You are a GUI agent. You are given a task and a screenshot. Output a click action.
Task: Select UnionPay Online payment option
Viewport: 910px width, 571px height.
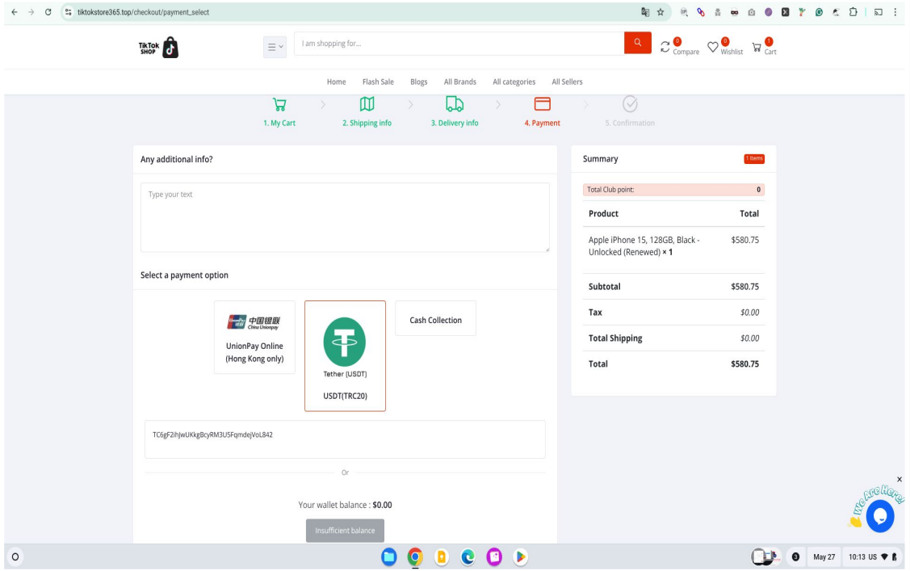(x=254, y=337)
